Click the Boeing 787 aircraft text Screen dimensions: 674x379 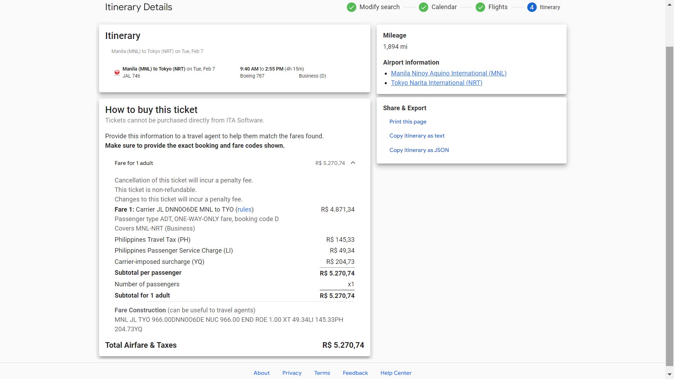pyautogui.click(x=252, y=76)
